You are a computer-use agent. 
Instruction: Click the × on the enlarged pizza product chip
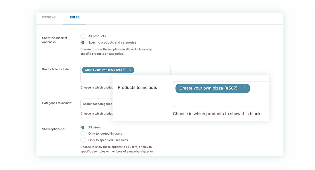coord(244,88)
